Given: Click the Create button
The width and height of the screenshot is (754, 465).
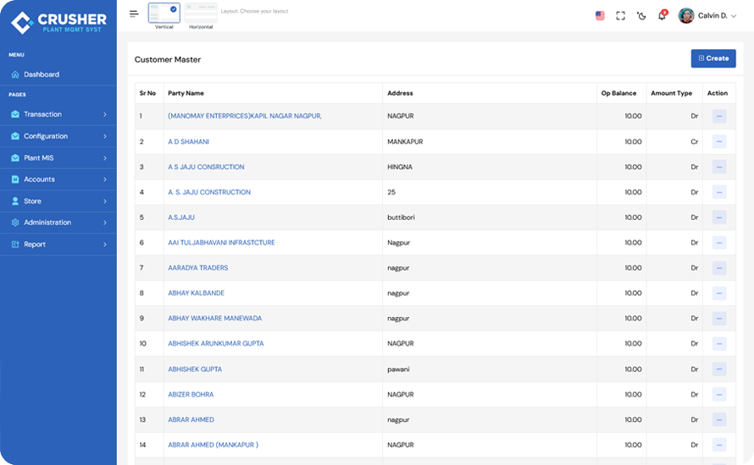Looking at the screenshot, I should 713,58.
